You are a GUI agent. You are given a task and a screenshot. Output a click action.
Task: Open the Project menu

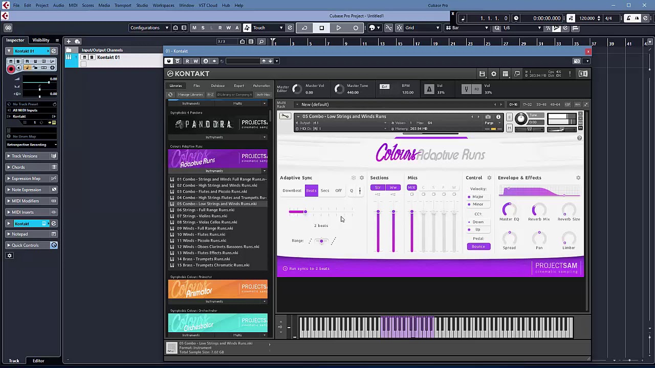(x=42, y=5)
